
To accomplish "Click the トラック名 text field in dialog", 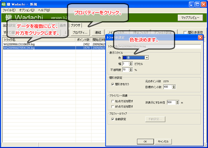I will (160, 46).
